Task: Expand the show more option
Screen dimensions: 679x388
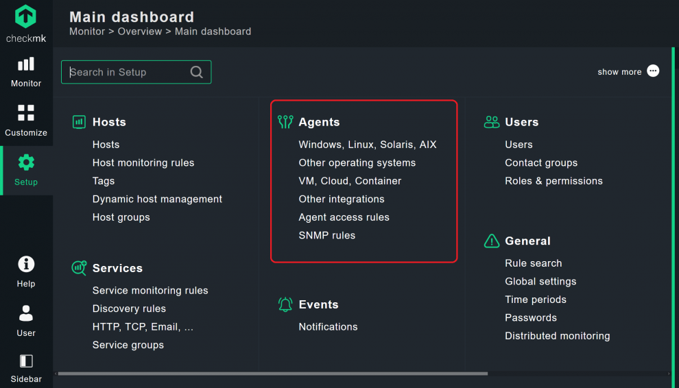Action: (x=653, y=71)
